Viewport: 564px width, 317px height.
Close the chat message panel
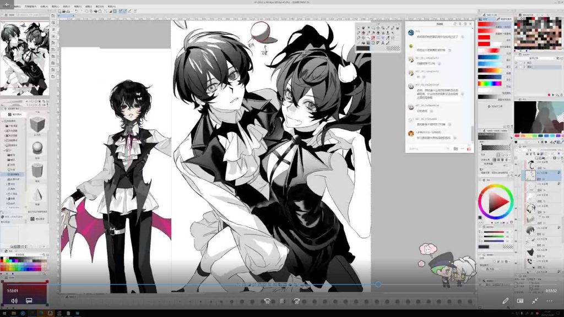(470, 24)
